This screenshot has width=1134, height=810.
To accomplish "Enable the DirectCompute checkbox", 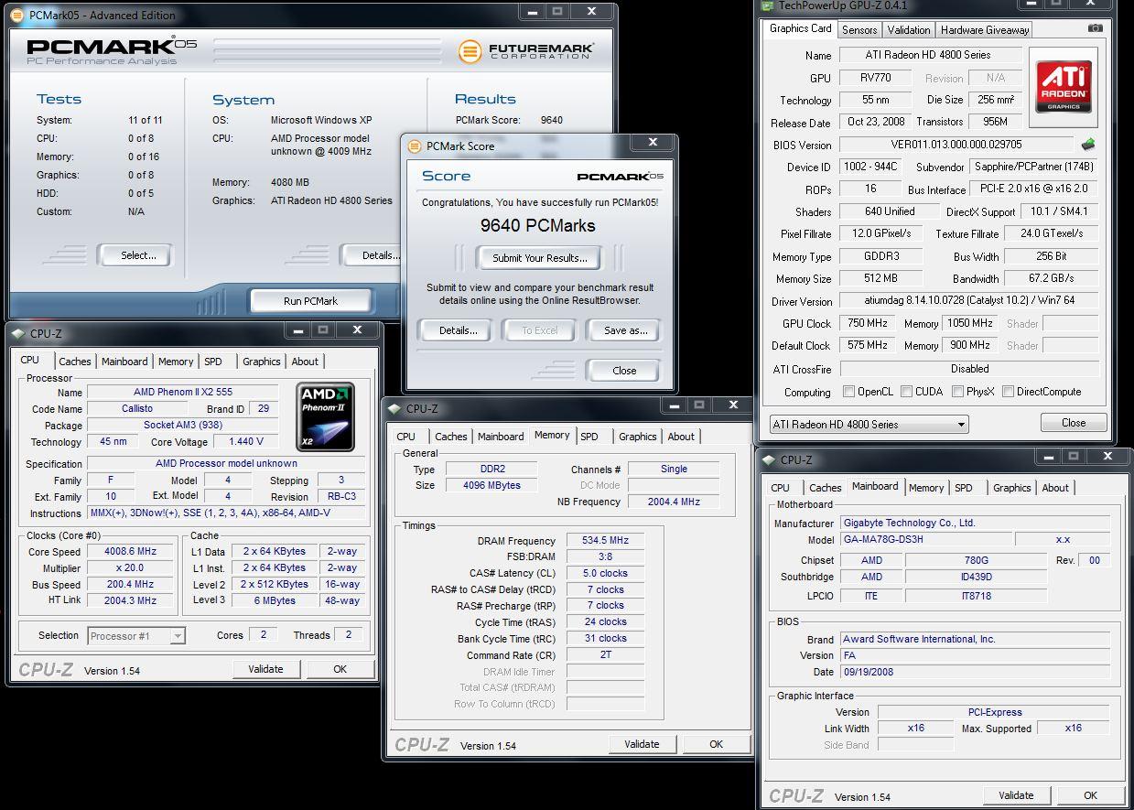I will point(1008,392).
